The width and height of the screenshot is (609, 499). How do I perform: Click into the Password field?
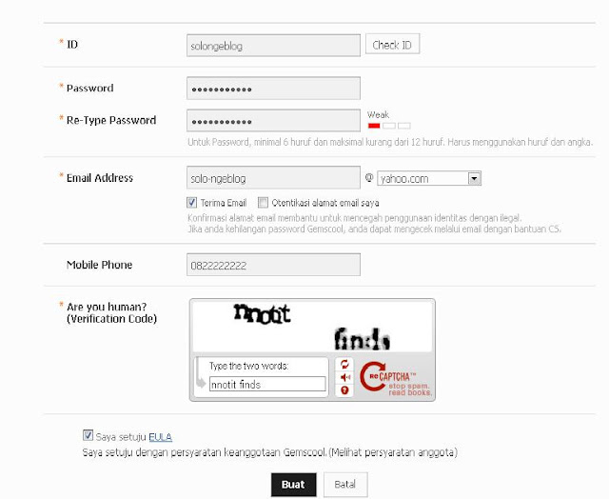click(x=273, y=89)
